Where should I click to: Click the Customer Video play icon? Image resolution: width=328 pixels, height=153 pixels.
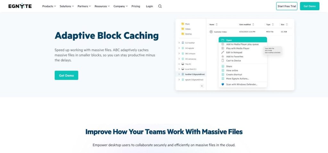[211, 32]
